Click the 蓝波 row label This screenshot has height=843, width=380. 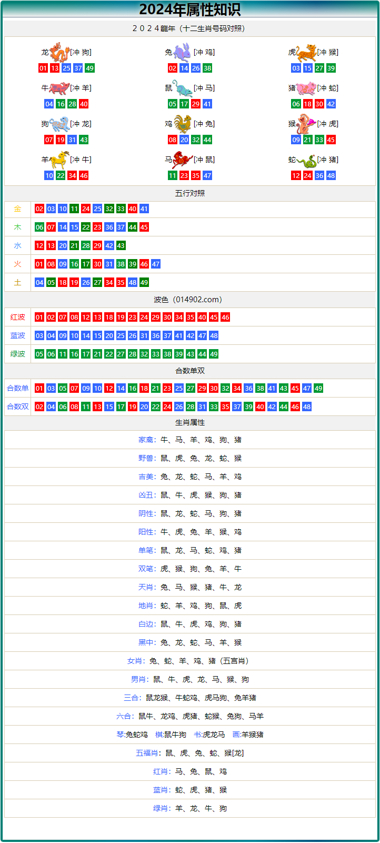click(x=18, y=335)
